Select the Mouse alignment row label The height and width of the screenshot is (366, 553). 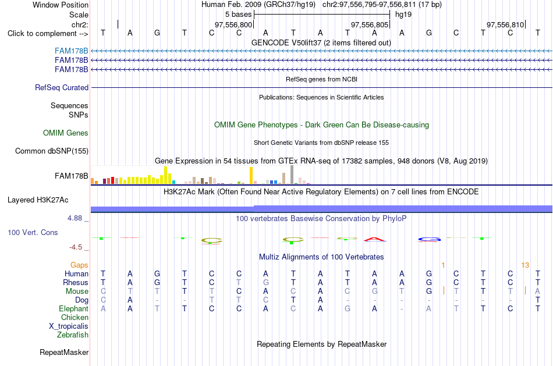(x=77, y=292)
